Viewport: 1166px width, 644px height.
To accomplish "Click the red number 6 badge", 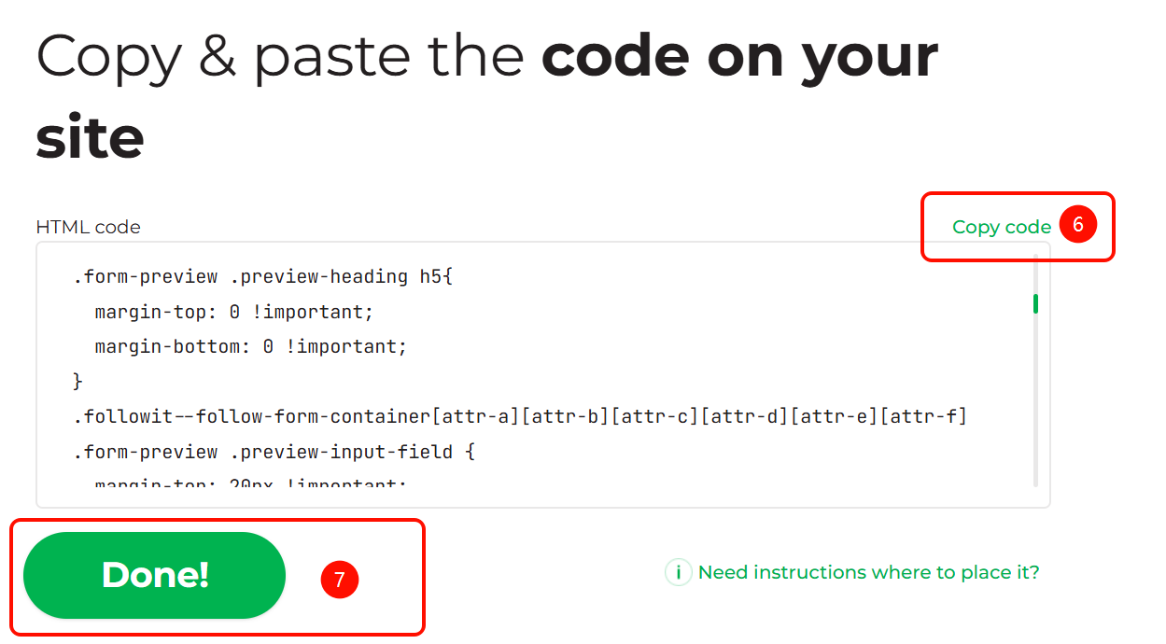I will click(x=1077, y=225).
